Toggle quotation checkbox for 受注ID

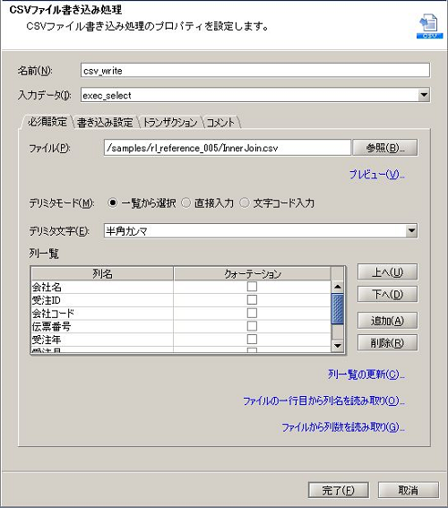click(252, 300)
